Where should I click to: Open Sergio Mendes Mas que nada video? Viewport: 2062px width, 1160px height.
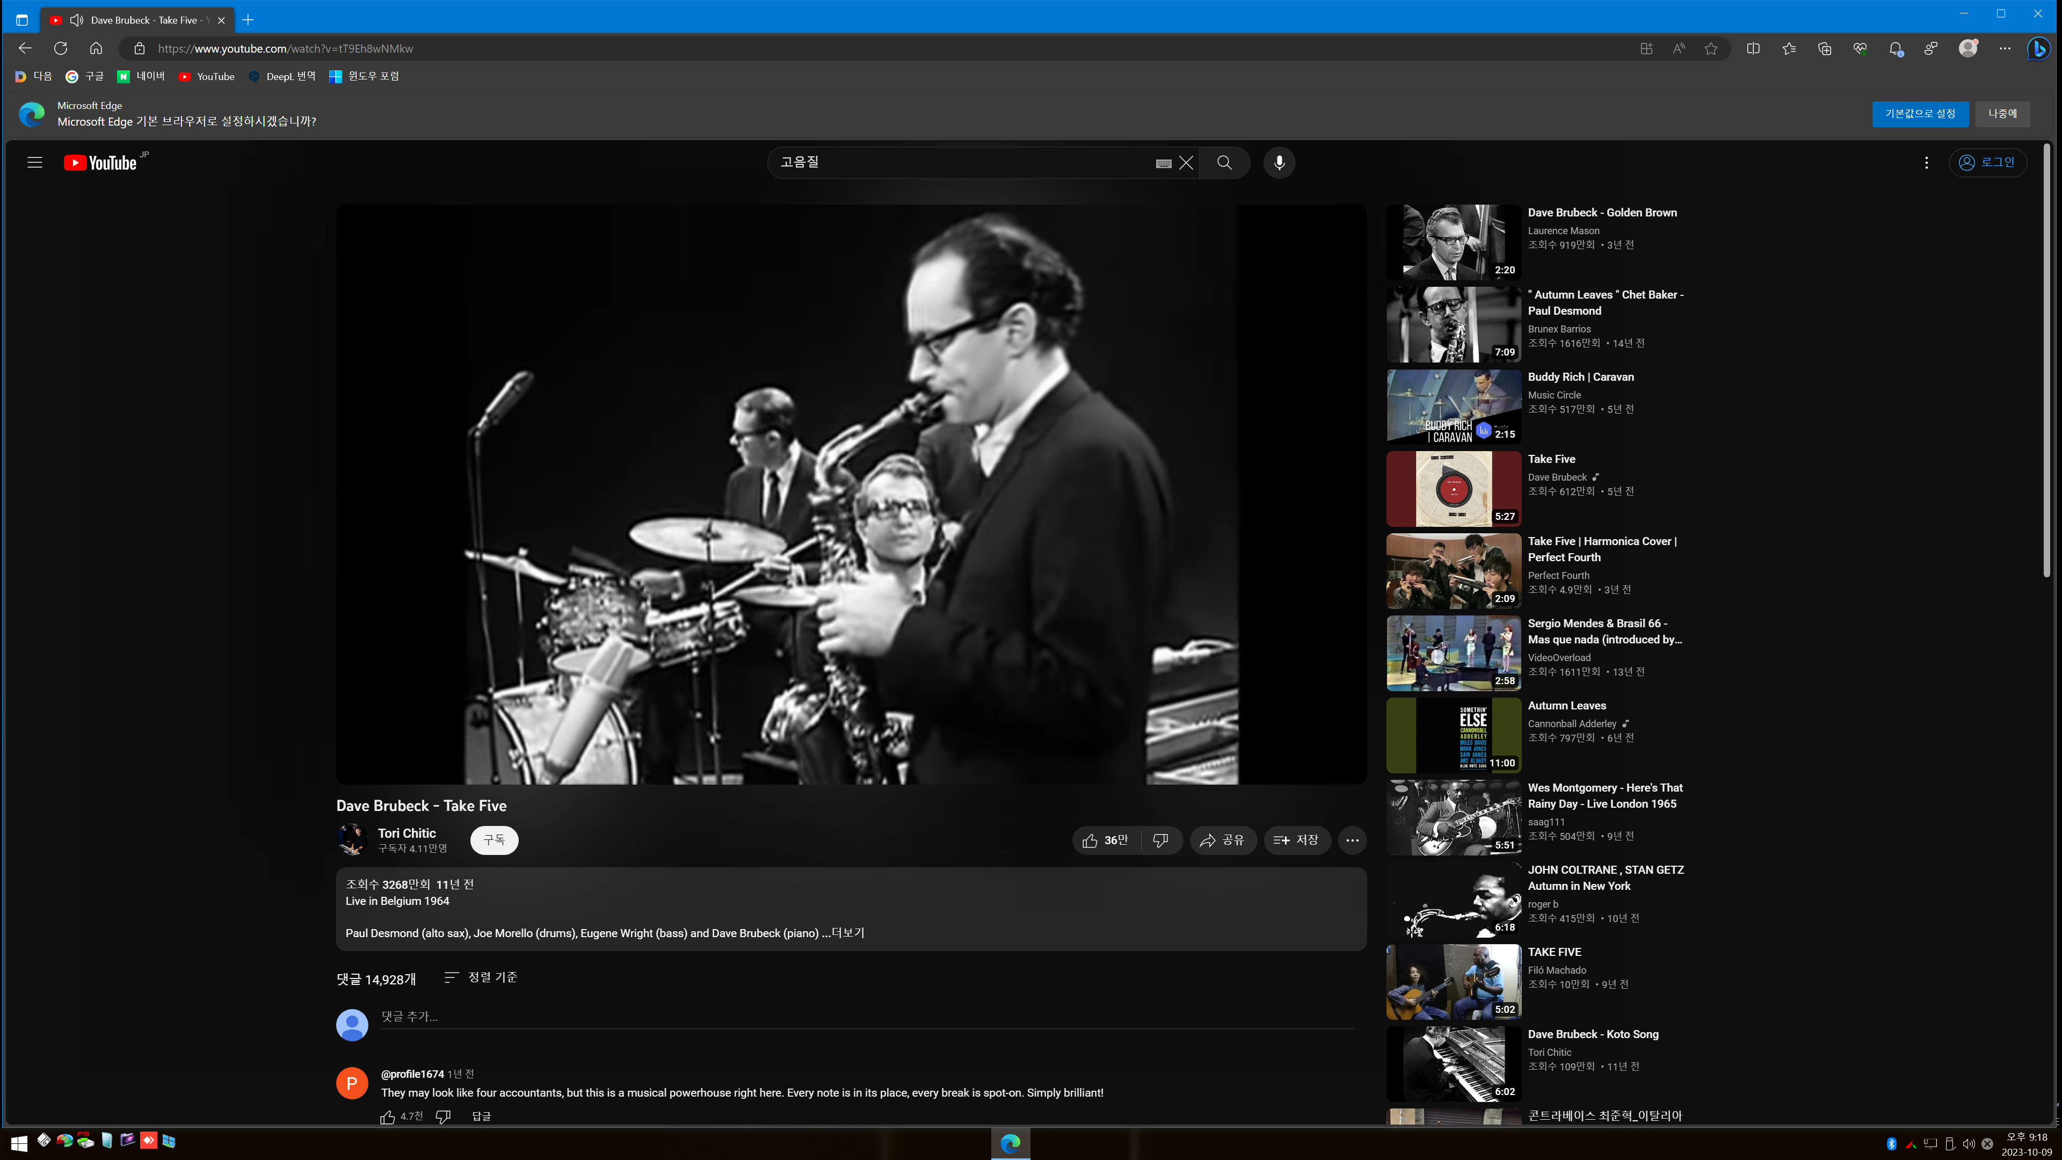pyautogui.click(x=1454, y=653)
